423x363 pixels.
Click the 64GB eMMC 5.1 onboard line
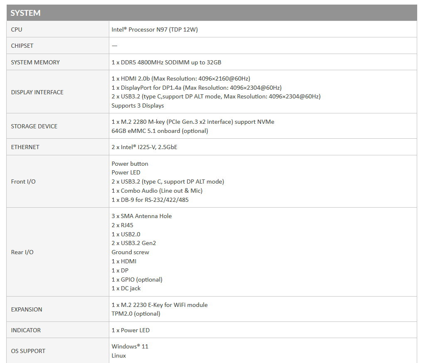point(160,131)
